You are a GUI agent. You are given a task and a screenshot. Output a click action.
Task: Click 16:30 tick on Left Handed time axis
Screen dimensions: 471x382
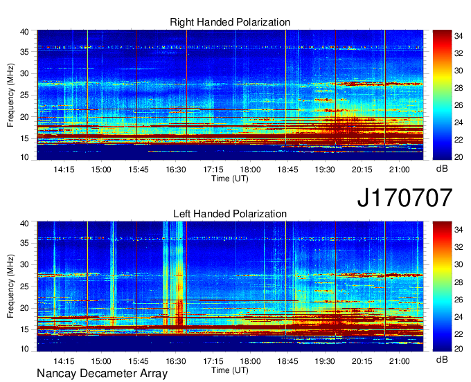tap(176, 361)
